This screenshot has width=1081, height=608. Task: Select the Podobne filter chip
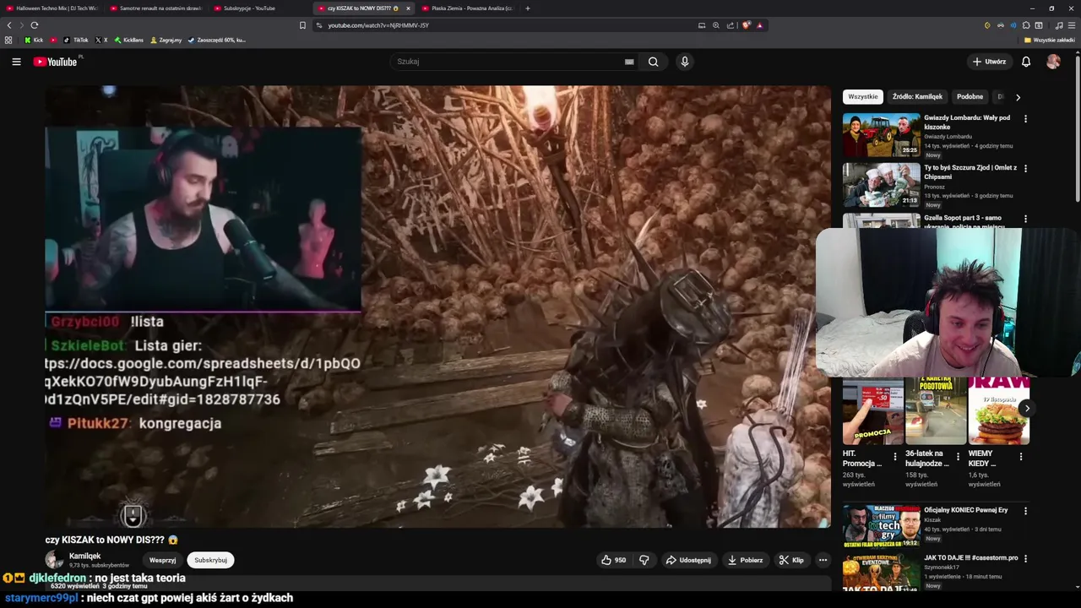970,97
